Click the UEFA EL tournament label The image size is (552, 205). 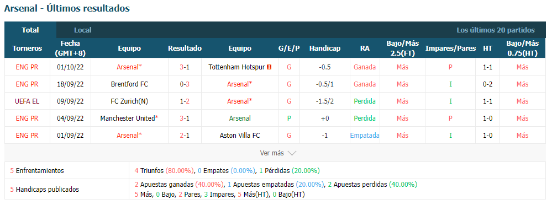point(27,101)
